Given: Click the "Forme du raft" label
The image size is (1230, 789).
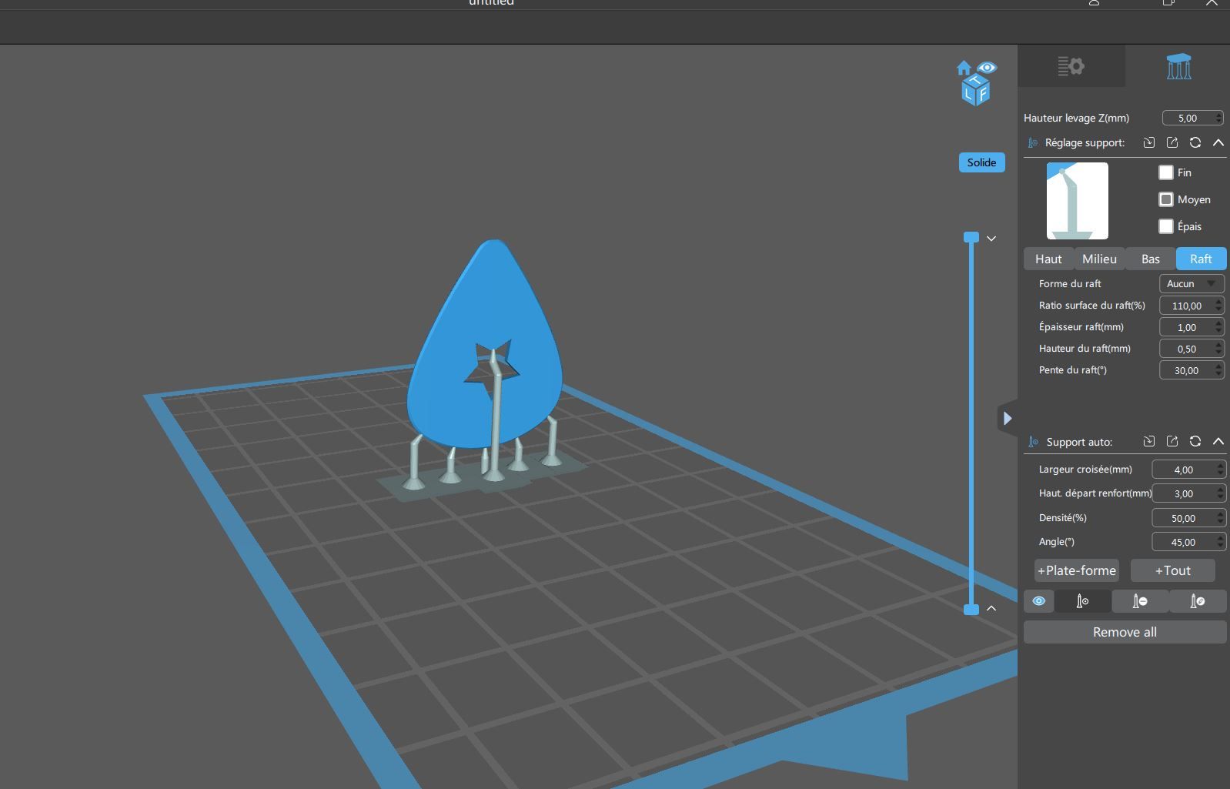Looking at the screenshot, I should coord(1070,284).
